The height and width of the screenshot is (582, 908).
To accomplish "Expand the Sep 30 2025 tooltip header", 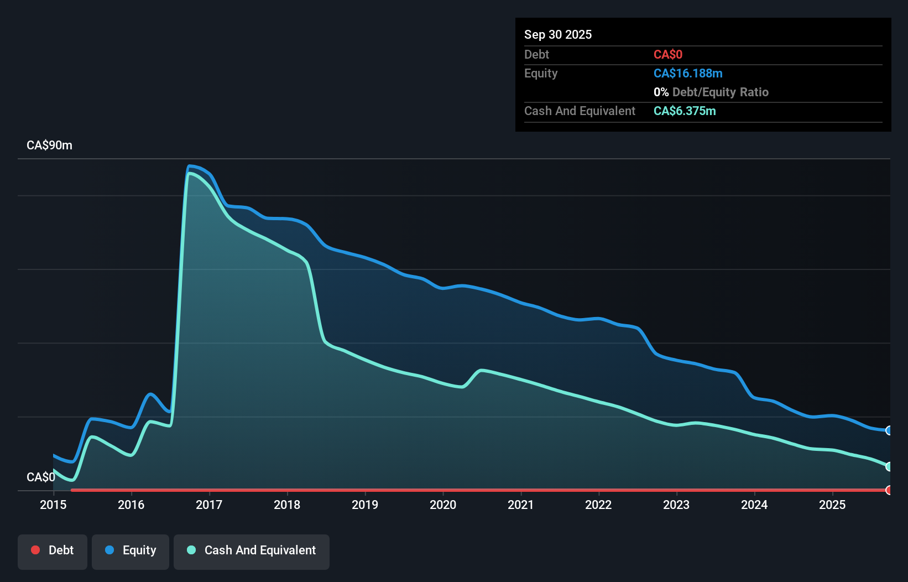I will pyautogui.click(x=558, y=34).
